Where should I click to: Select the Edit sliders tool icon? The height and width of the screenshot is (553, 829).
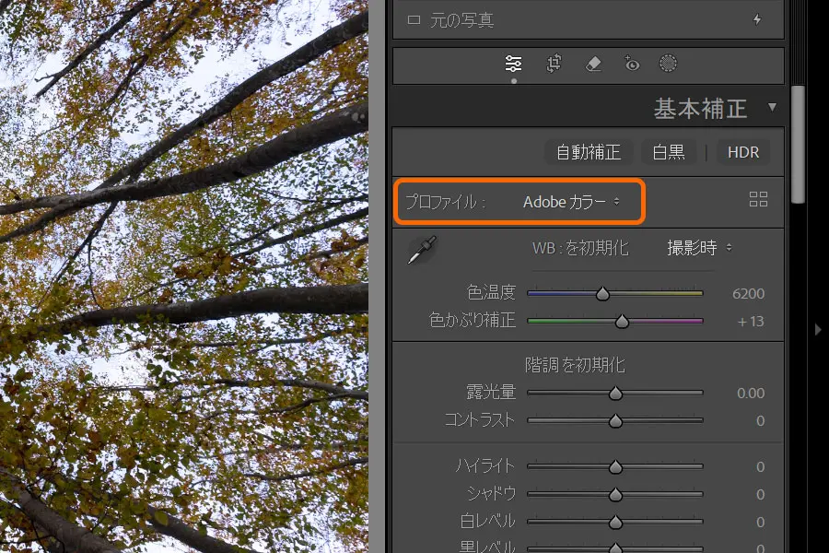[x=513, y=64]
